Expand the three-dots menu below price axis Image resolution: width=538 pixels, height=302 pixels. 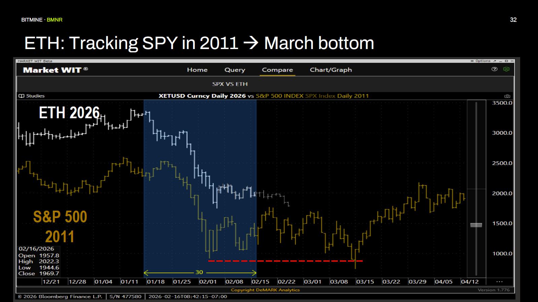pos(499,282)
